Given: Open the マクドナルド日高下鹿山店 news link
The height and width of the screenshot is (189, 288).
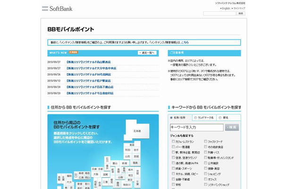Looking at the screenshot, I should point(90,87).
